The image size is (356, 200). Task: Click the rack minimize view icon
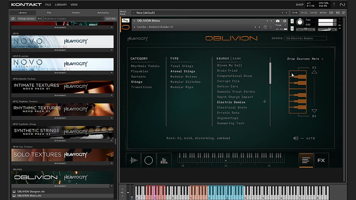tap(343, 13)
